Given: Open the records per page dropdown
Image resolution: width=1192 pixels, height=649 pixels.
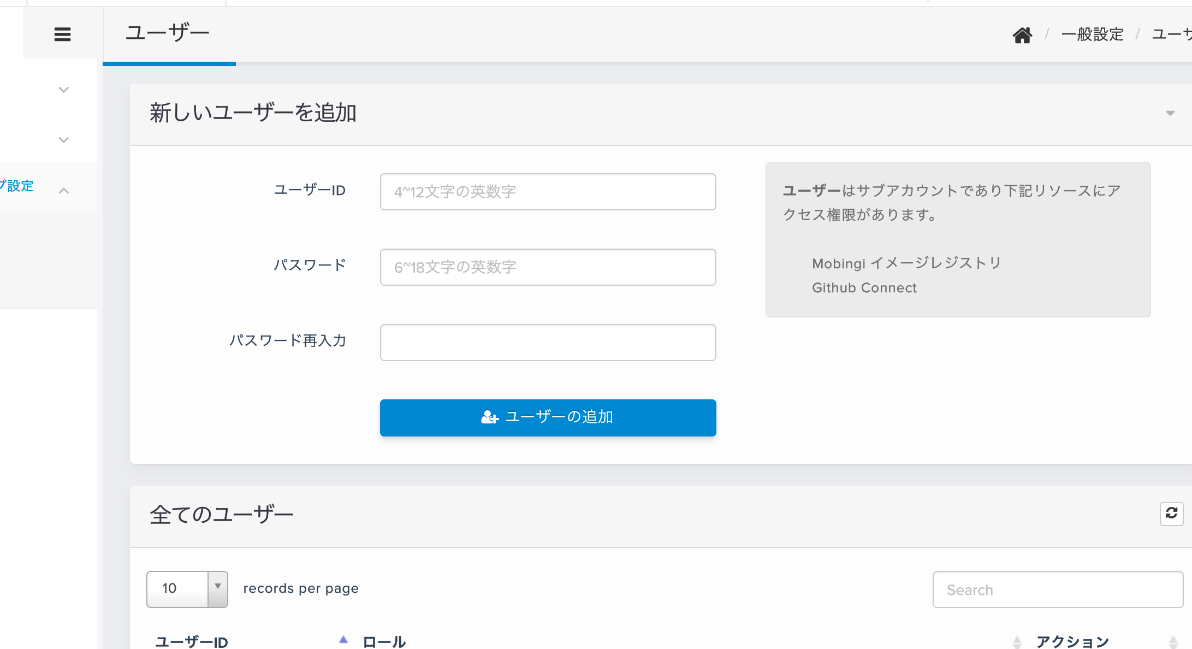Looking at the screenshot, I should [x=187, y=589].
